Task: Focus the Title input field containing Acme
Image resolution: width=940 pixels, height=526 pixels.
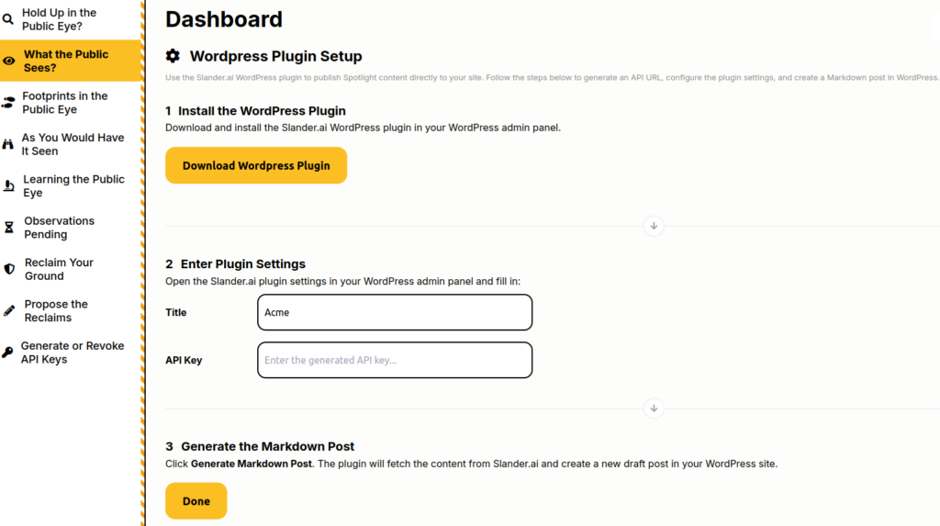Action: pos(395,312)
